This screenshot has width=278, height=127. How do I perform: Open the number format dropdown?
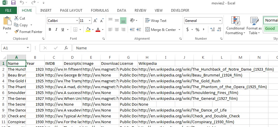coord(220,21)
